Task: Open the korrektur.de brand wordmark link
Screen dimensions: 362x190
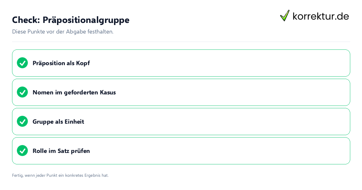Action: pyautogui.click(x=321, y=16)
